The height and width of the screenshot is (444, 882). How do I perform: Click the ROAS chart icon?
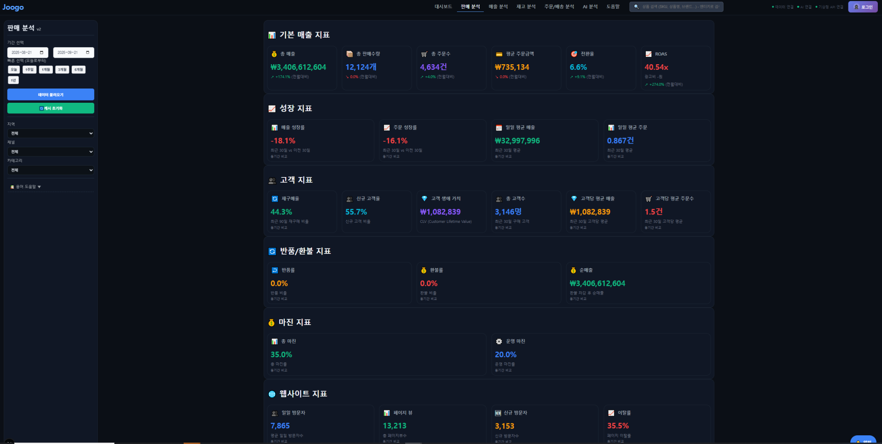pos(649,54)
